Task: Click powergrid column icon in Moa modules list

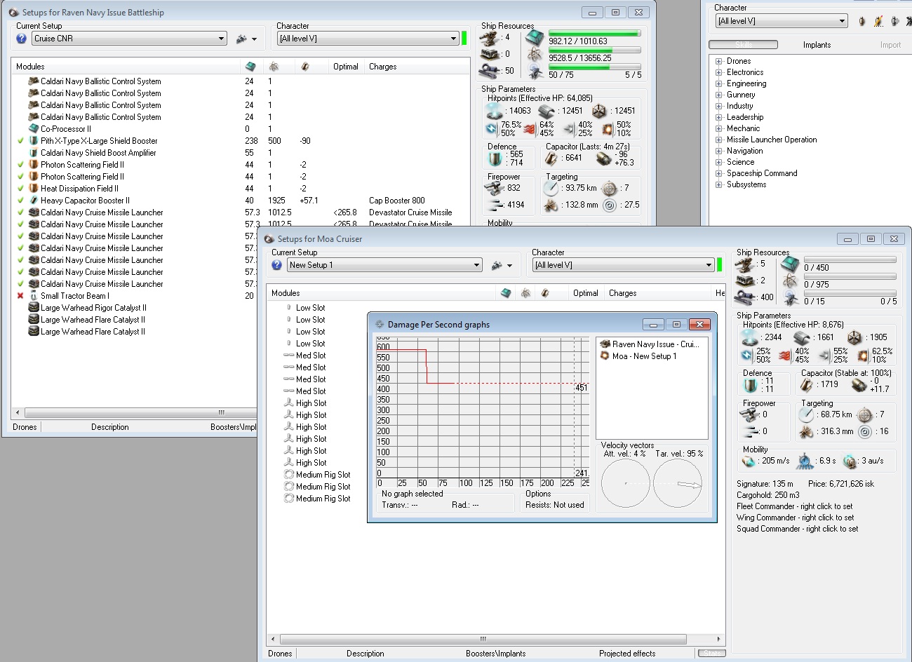Action: (x=525, y=293)
